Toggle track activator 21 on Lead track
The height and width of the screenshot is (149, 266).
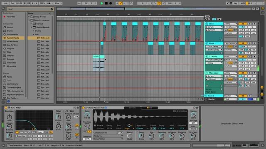pyautogui.click(x=243, y=24)
